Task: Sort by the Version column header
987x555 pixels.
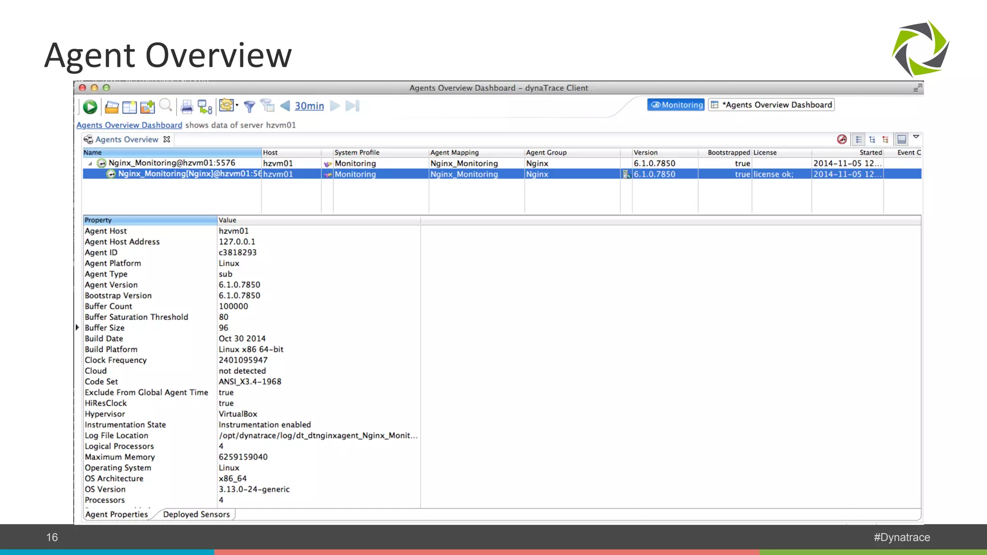Action: (665, 152)
